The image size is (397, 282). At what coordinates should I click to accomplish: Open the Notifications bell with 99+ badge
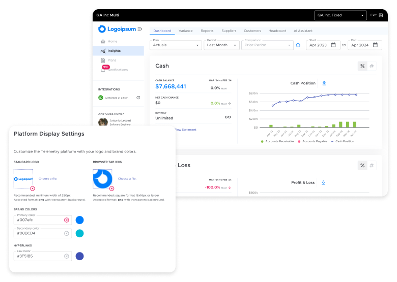[103, 70]
